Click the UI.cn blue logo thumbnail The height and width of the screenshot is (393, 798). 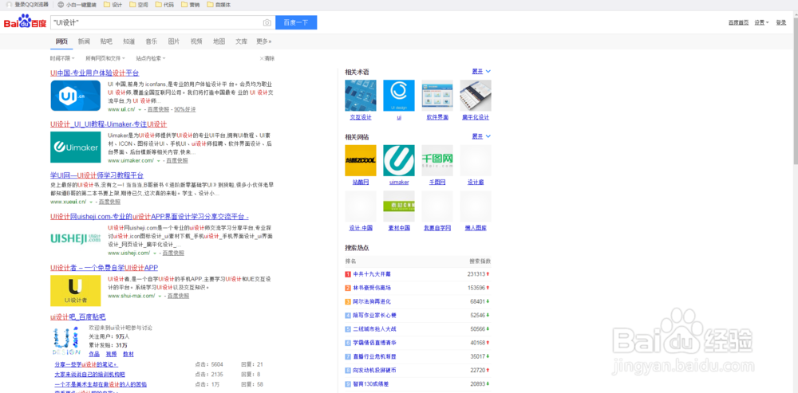coord(75,96)
